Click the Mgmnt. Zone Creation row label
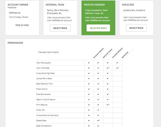The width and height of the screenshot is (161, 127). click(46, 100)
